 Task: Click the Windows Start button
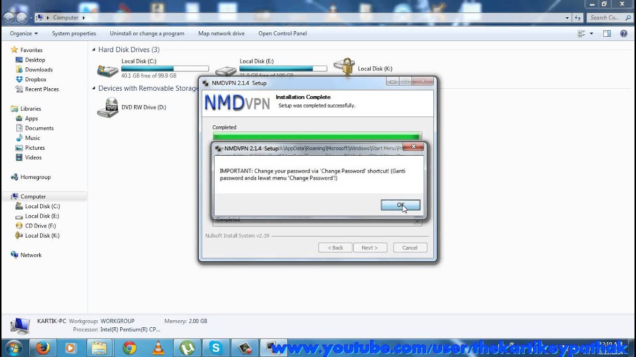point(14,348)
